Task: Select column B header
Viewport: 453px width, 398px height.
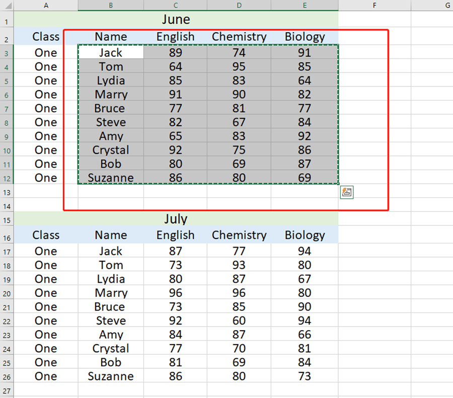Action: point(111,5)
